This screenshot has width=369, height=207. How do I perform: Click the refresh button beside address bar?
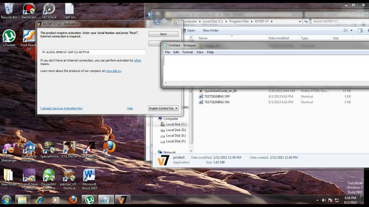306,21
